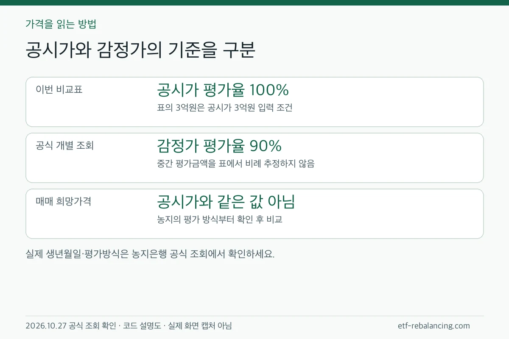Click the '공시가와 같은 값 아님' headline
The height and width of the screenshot is (339, 509).
pos(226,202)
